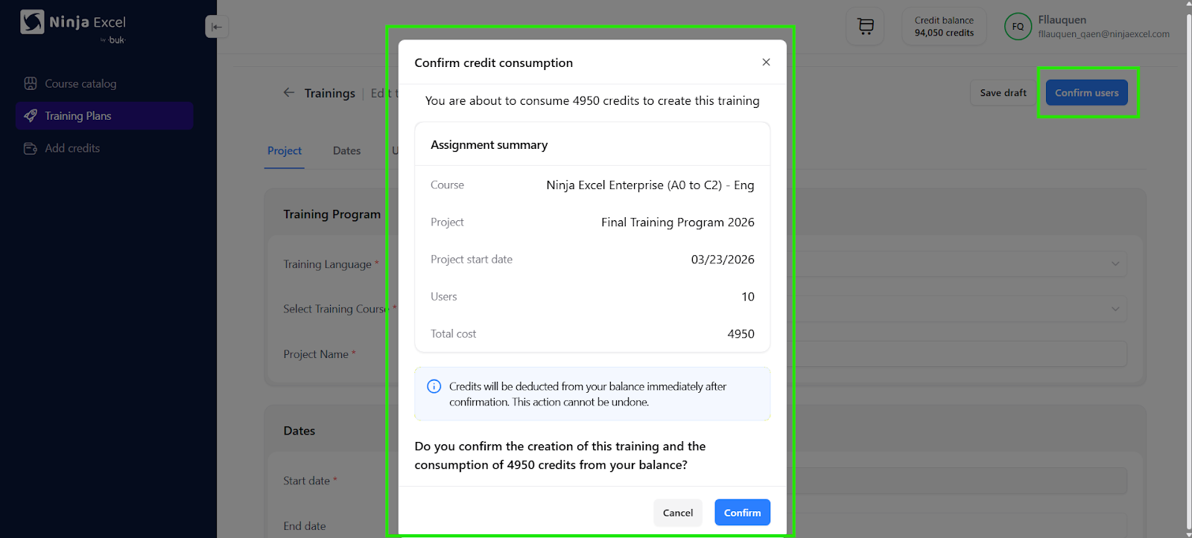This screenshot has width=1192, height=538.
Task: Click the Final Training Program 2026 value
Action: click(678, 222)
